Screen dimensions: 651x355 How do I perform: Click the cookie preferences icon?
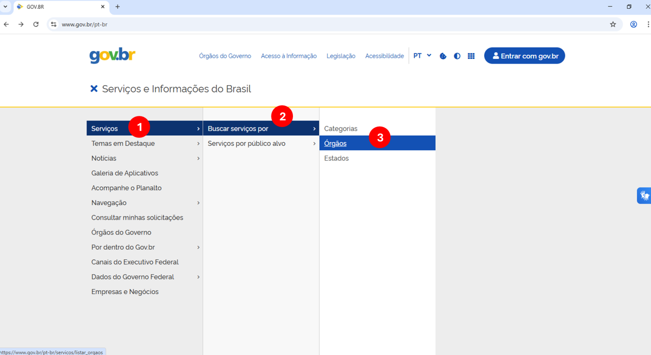pos(443,56)
